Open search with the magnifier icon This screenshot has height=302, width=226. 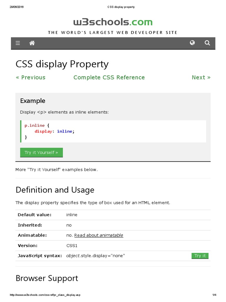207,43
